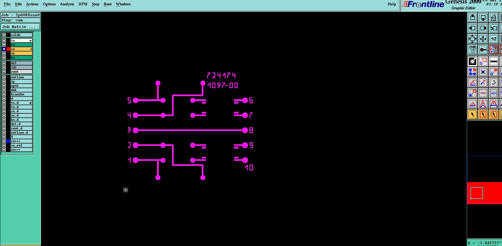Open the Analysis menu
Screen dimensions: 502x246
click(x=67, y=4)
